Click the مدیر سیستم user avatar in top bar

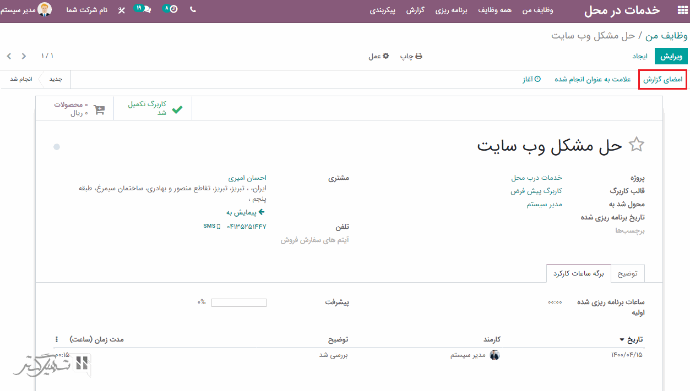point(45,10)
